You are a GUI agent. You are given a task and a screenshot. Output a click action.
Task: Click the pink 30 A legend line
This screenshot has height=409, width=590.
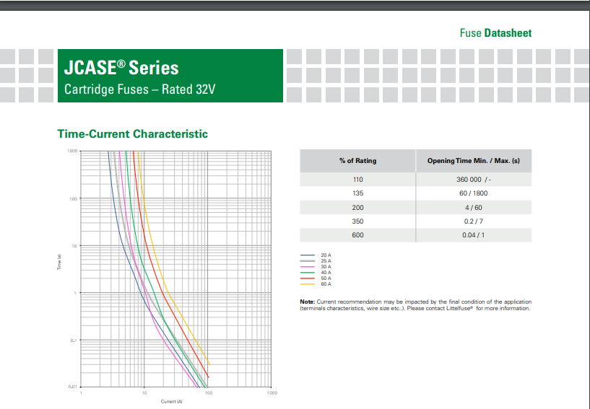point(308,267)
